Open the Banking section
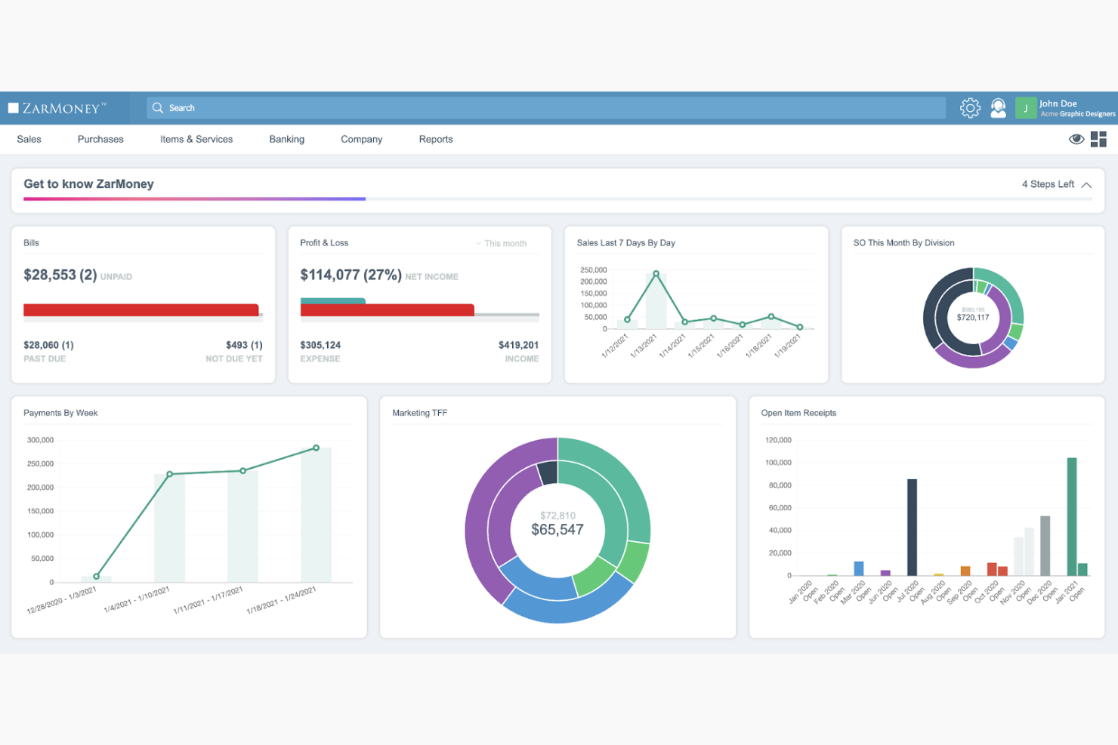 click(x=286, y=139)
